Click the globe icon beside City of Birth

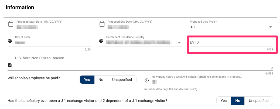pos(10,41)
